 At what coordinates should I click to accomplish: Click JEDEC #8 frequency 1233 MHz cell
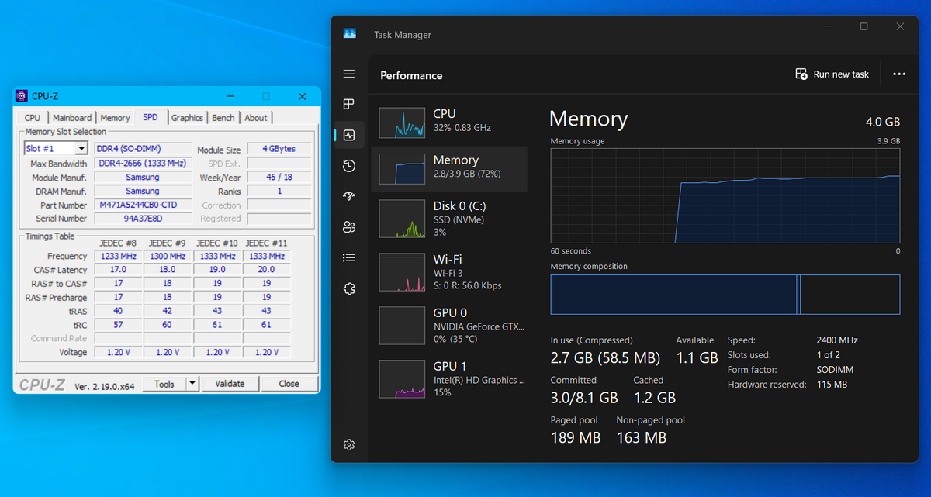118,256
